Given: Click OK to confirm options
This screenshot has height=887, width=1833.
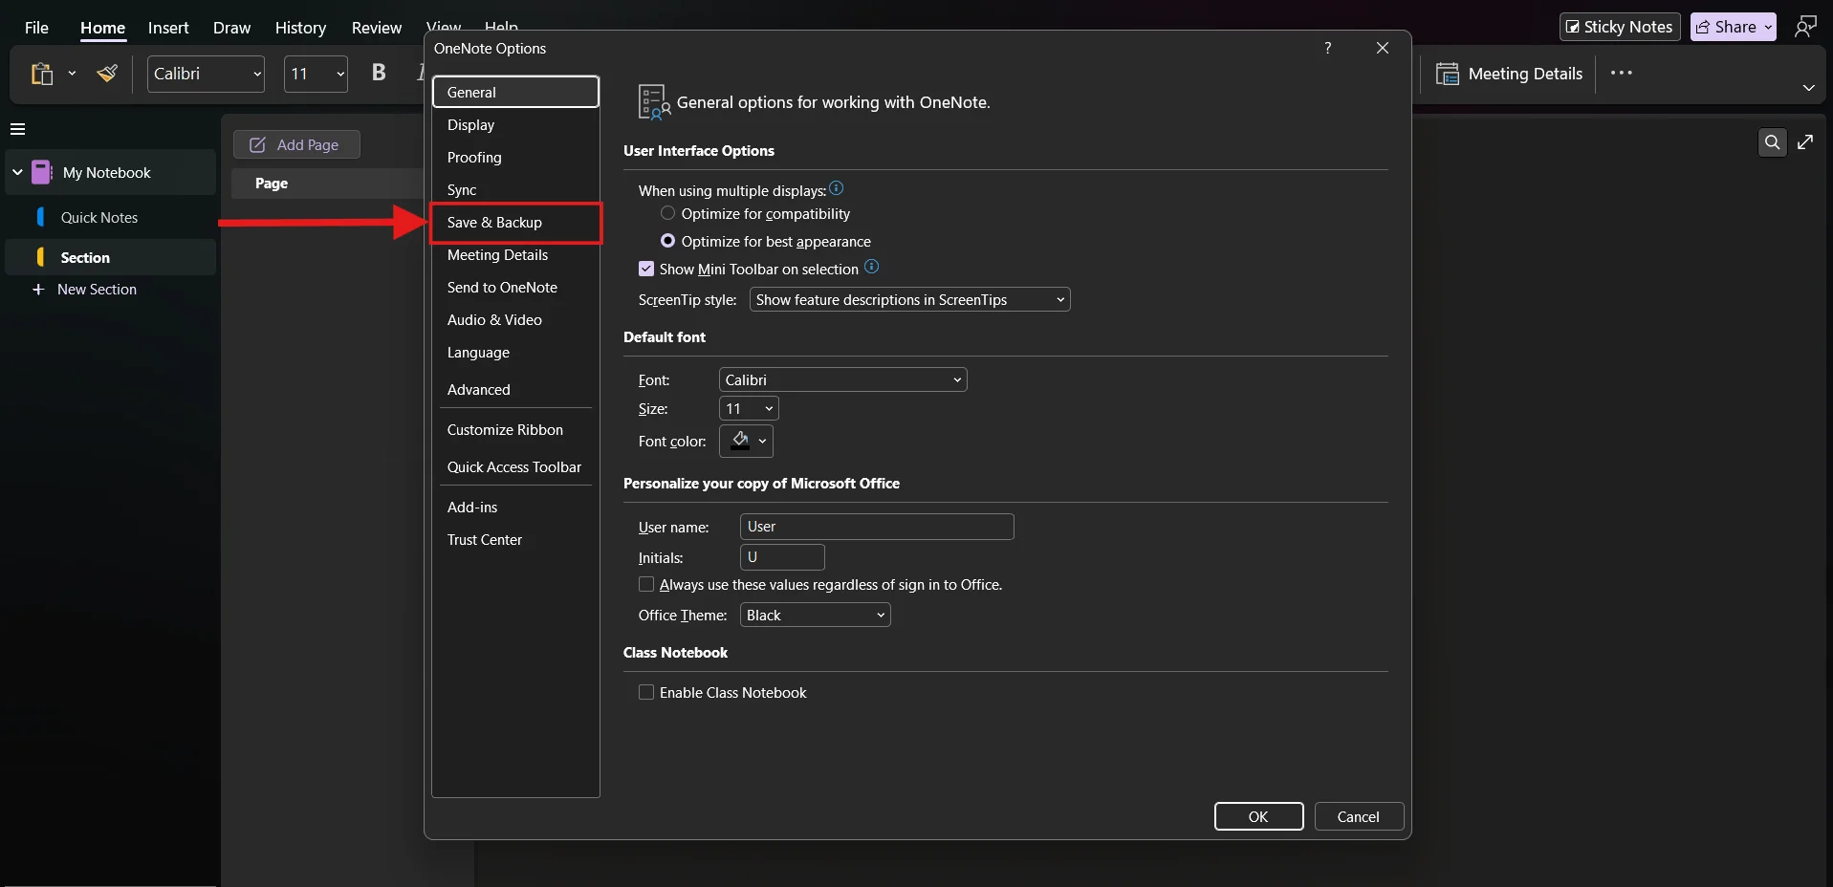Looking at the screenshot, I should tap(1258, 816).
